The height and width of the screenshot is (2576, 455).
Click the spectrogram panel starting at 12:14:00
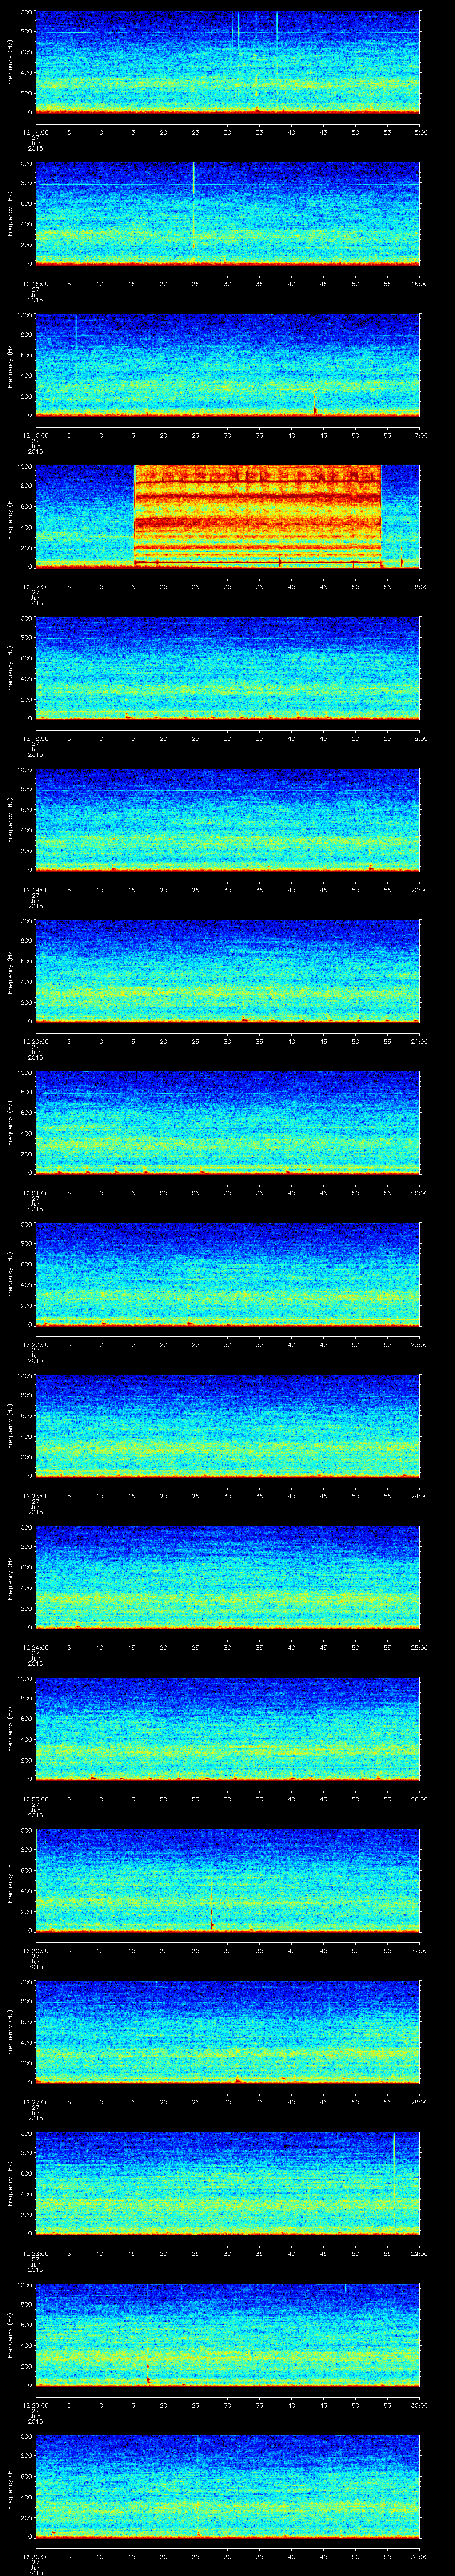[x=228, y=62]
